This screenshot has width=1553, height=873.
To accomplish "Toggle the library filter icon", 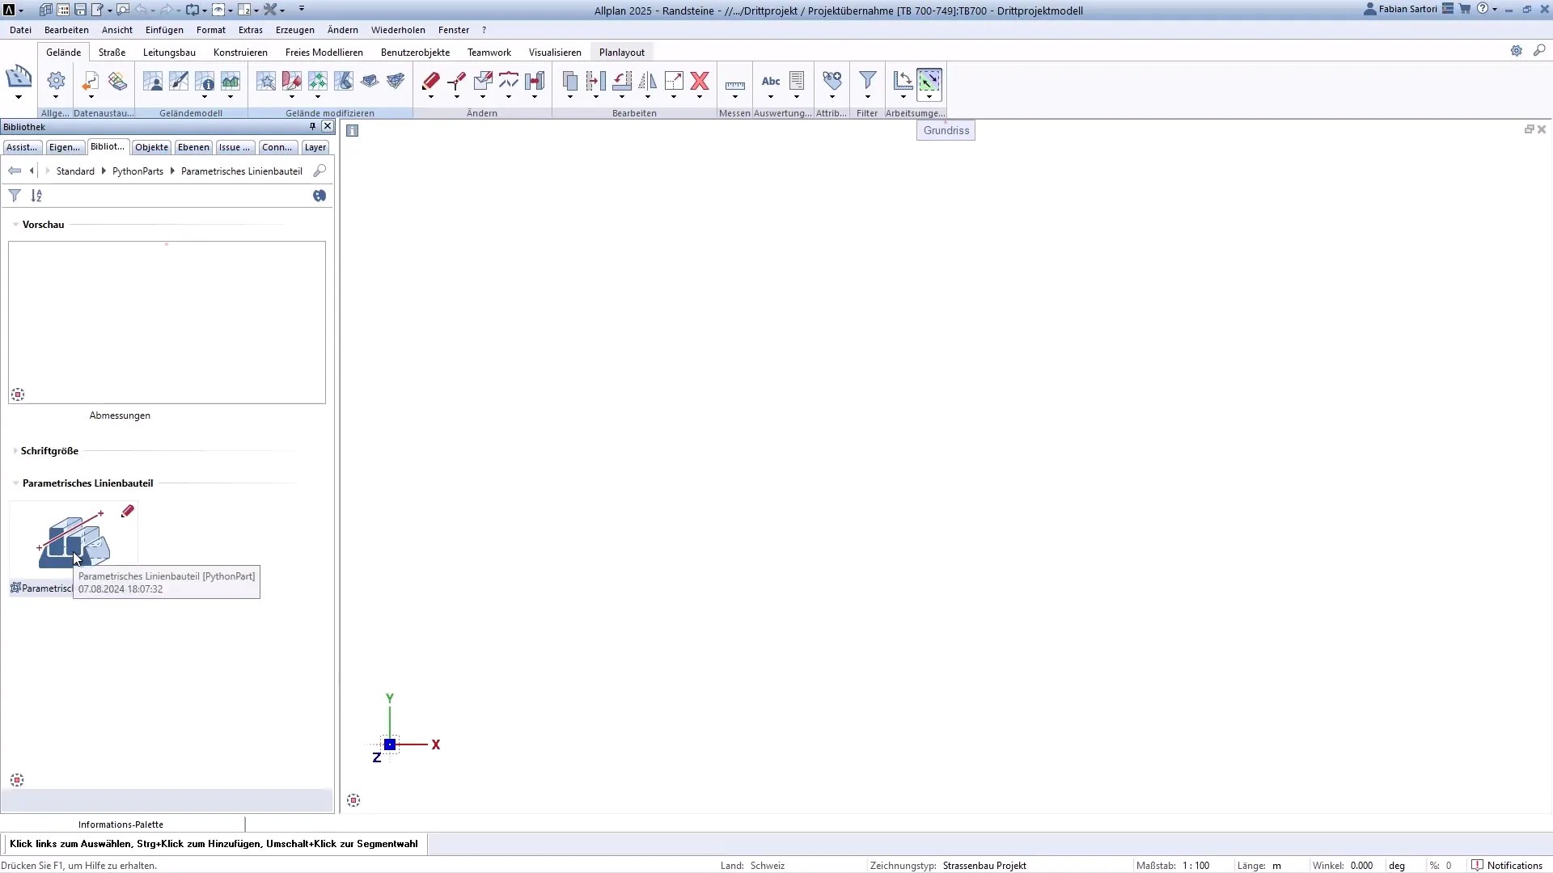I will tap(15, 196).
